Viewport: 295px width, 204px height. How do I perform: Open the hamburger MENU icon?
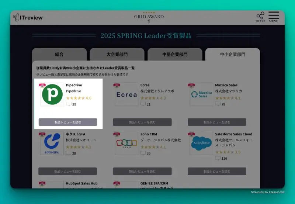274,17
